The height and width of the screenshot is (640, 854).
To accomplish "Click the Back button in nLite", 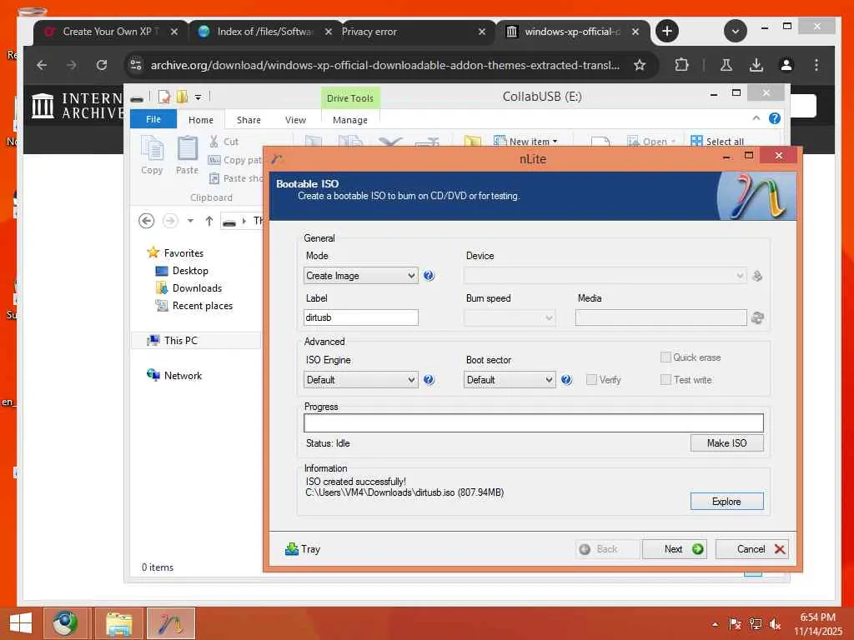I will tap(607, 549).
